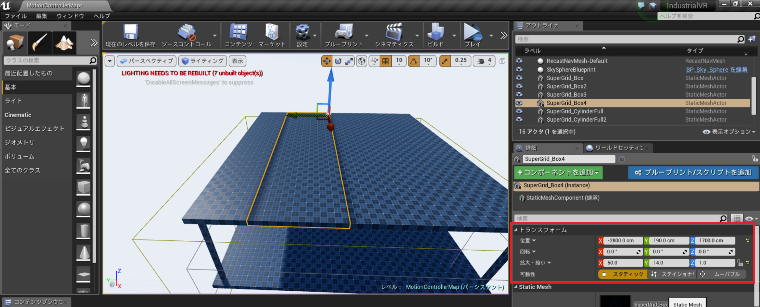Open the Edit menu
This screenshot has height=307, width=760.
pos(41,16)
